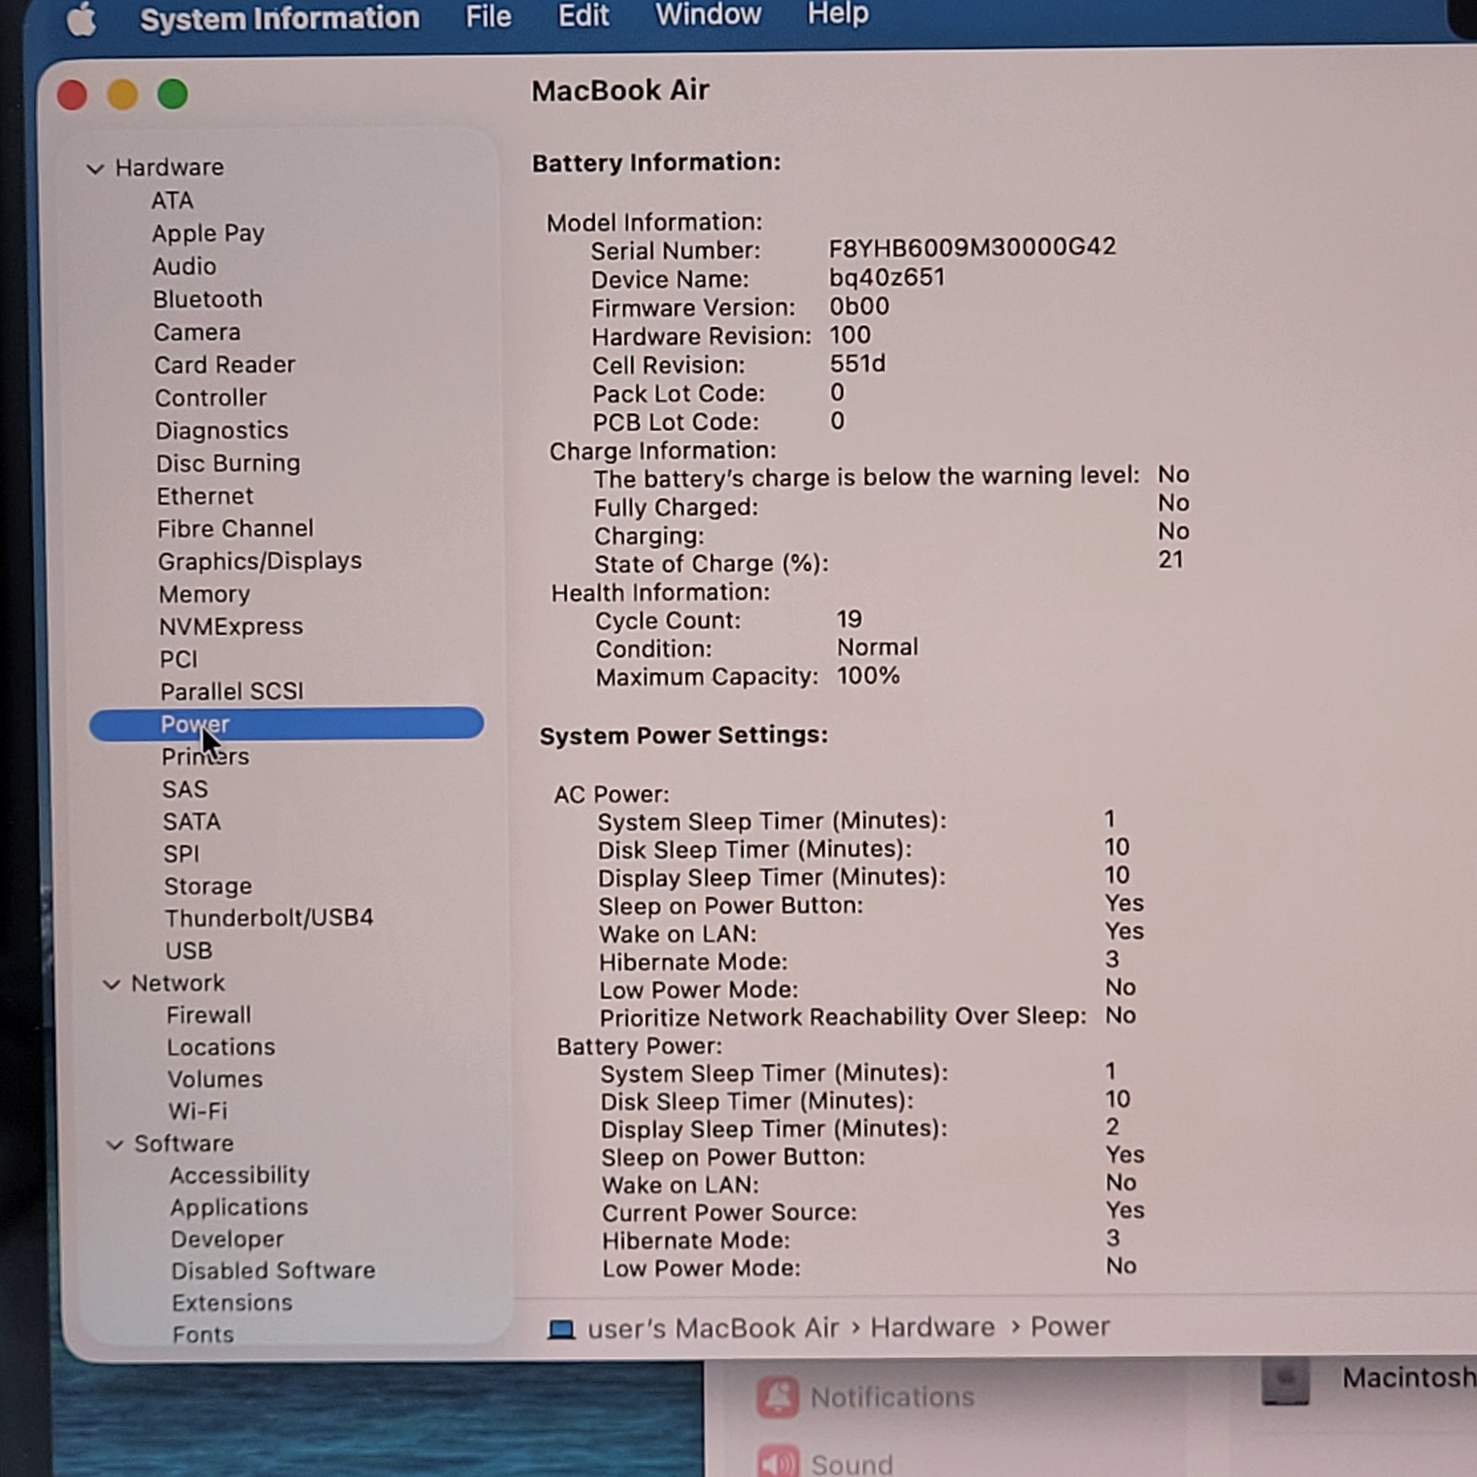The image size is (1477, 1477).
Task: Select Graphics/Displays in sidebar
Action: 260,561
